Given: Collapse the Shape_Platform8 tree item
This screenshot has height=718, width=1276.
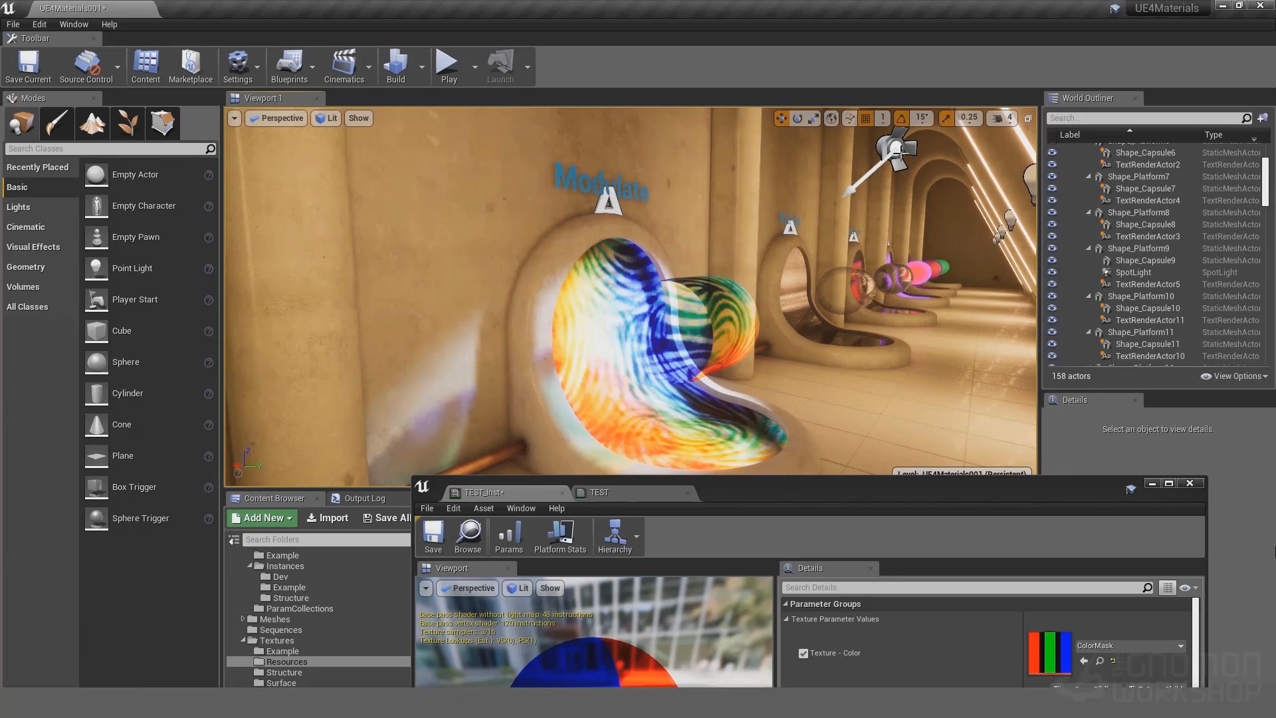Looking at the screenshot, I should pyautogui.click(x=1089, y=212).
